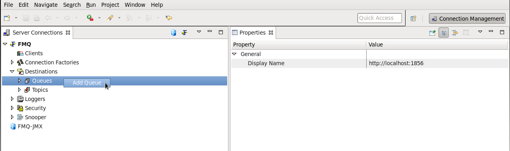Image resolution: width=510 pixels, height=151 pixels.
Task: Click the FMQ connection icon in panel toolbar
Action: coord(184,33)
